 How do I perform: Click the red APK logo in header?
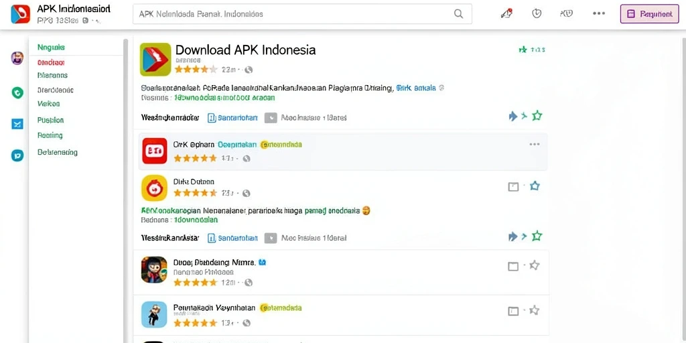tap(21, 14)
